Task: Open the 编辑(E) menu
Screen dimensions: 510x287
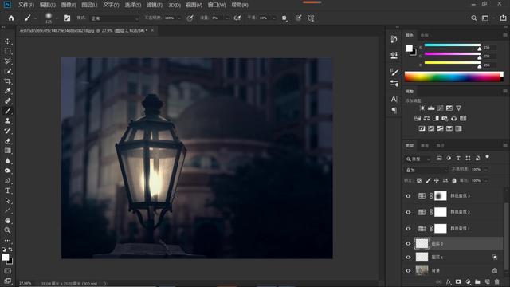Action: pos(48,5)
